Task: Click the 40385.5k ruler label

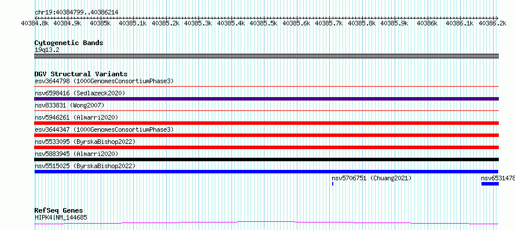Action: tap(264, 23)
